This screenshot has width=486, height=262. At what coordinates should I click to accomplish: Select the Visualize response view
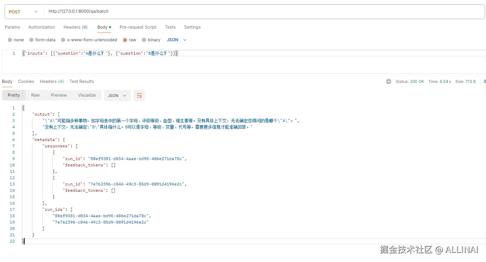click(87, 95)
